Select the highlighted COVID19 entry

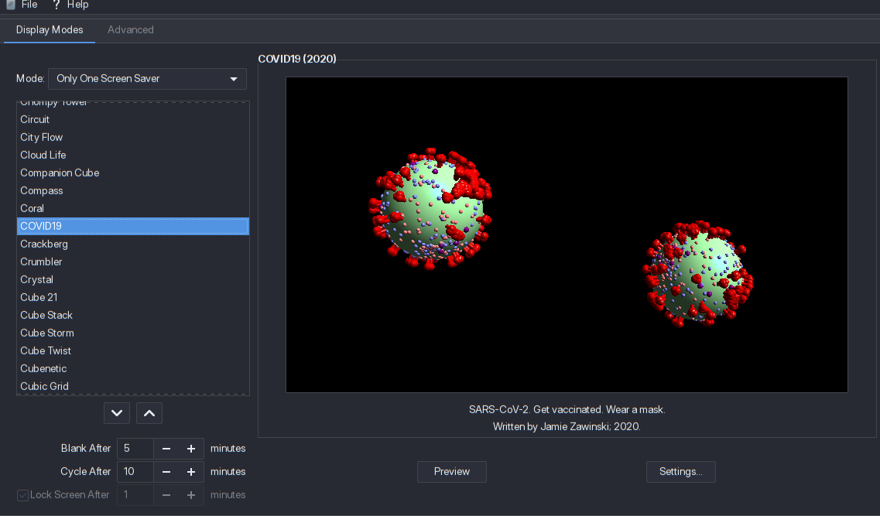coord(133,226)
